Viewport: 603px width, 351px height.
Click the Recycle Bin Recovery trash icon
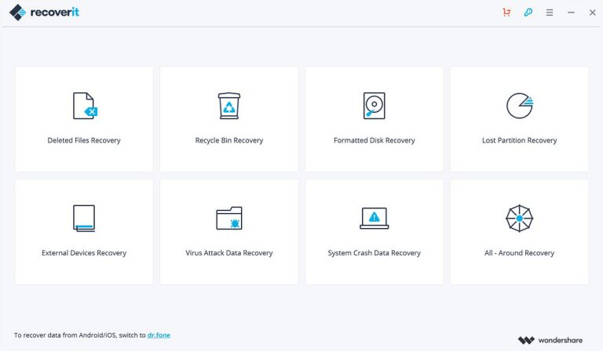[x=229, y=106]
